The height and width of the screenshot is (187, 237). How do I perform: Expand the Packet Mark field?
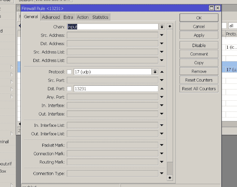162,145
